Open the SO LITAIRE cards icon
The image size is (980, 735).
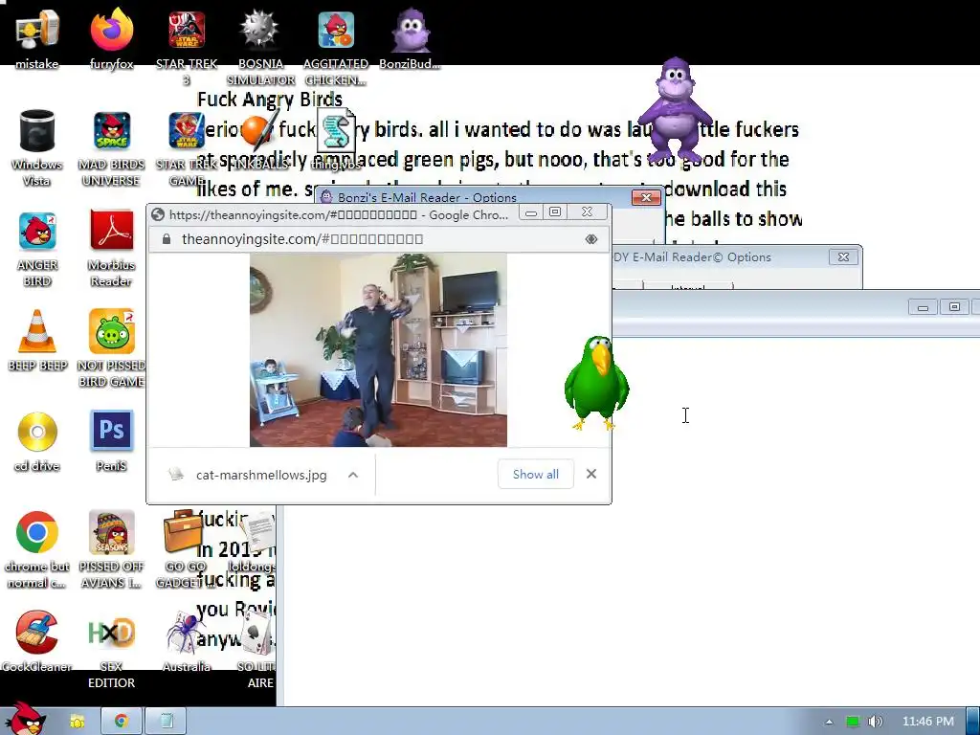pos(257,633)
